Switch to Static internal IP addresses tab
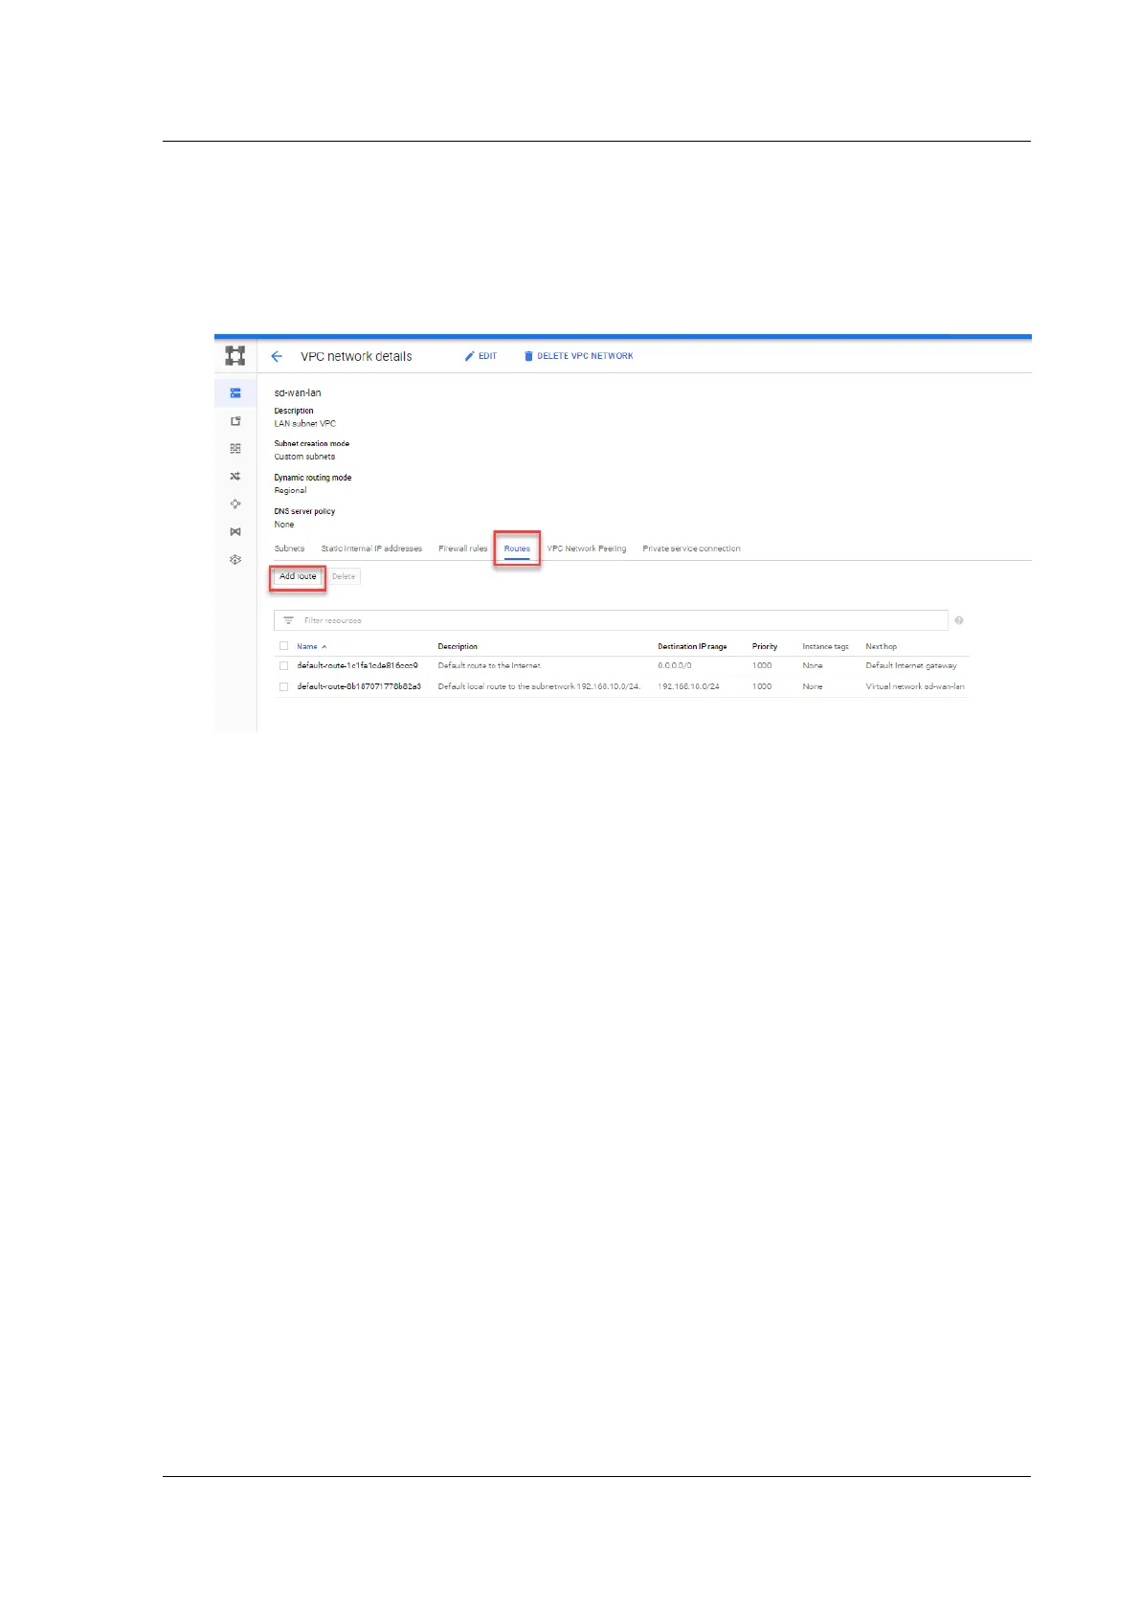The height and width of the screenshot is (1612, 1140). tap(371, 549)
